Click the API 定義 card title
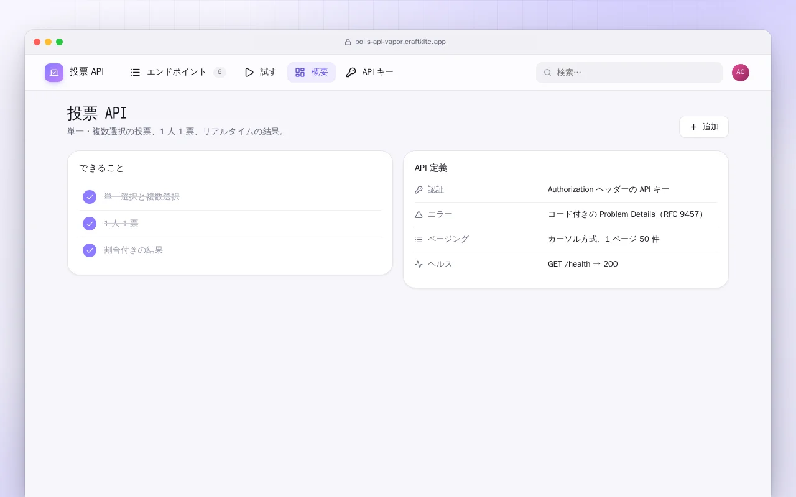The height and width of the screenshot is (497, 796). click(431, 168)
